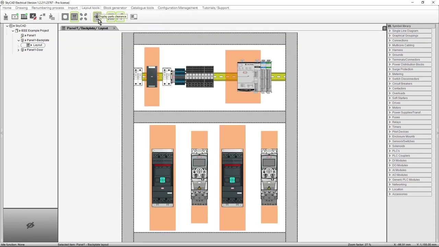Screen dimensions: 439x247
Task: Click the Panel1-Door cube icon
Action: [x=23, y=50]
